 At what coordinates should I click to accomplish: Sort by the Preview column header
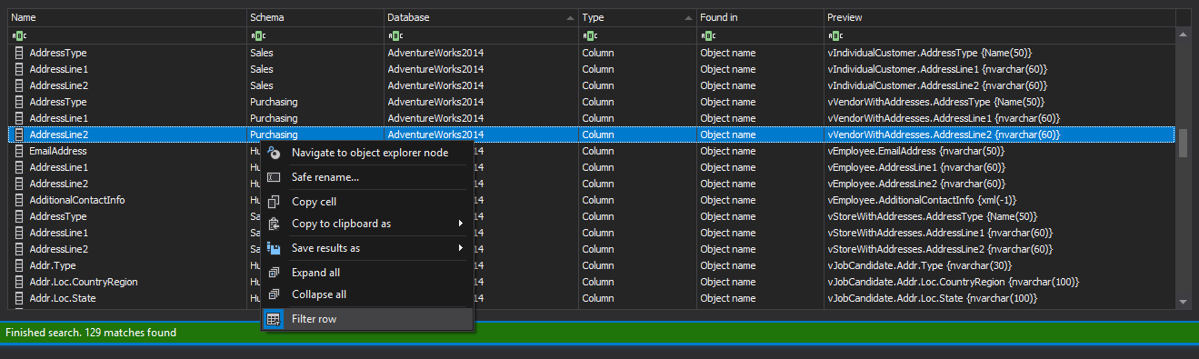1000,17
